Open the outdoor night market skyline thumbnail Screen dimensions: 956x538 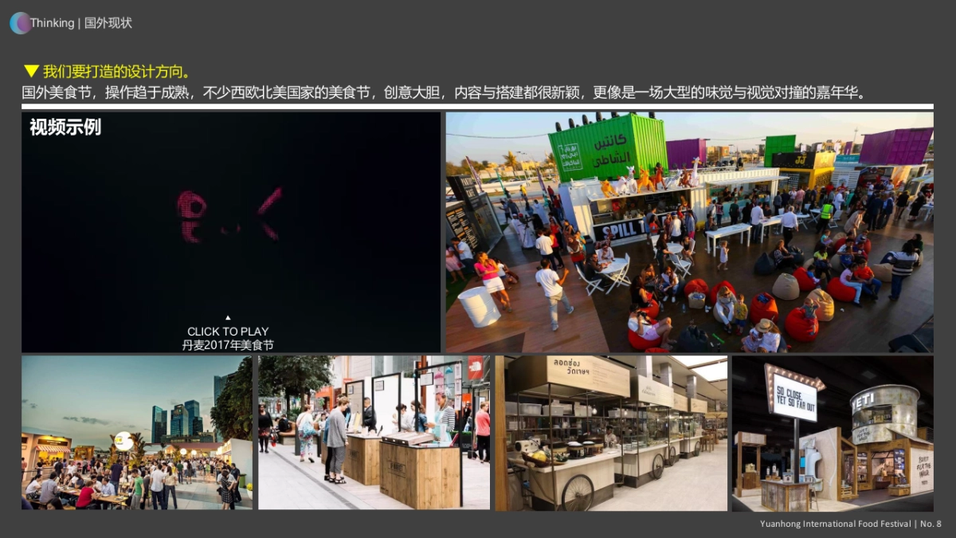pos(136,432)
